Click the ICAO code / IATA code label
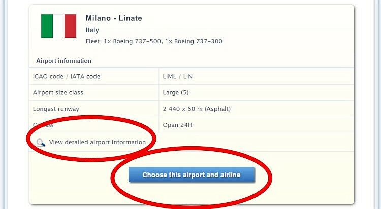381x209 pixels. (67, 77)
